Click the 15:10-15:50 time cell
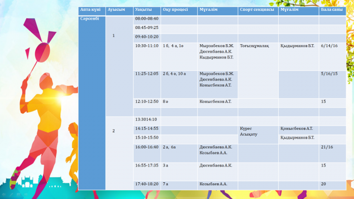The image size is (354, 199). tap(147, 140)
